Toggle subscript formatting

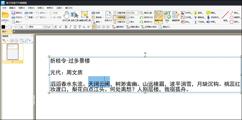84,27
